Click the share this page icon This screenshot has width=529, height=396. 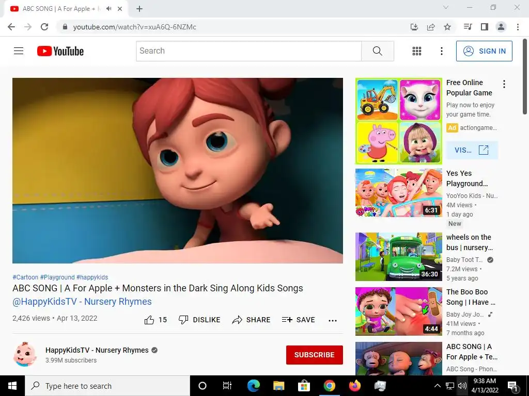431,27
